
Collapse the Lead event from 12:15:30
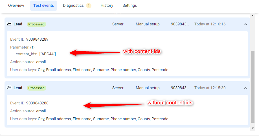coord(246,88)
